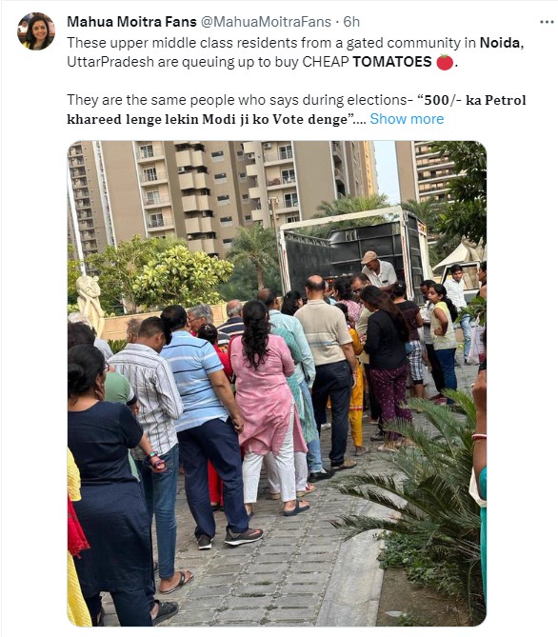Open the attached queue photo
The width and height of the screenshot is (558, 637).
[x=277, y=384]
